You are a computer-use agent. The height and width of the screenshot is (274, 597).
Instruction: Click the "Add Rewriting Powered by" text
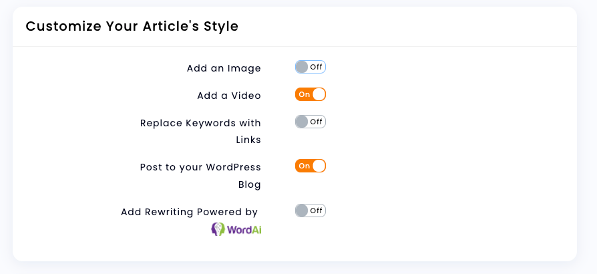pos(189,212)
